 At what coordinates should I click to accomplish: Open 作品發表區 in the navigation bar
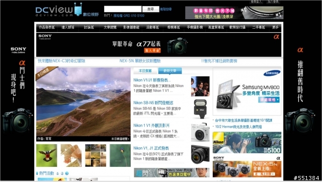(47, 27)
